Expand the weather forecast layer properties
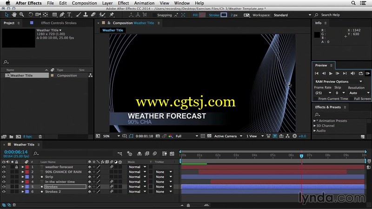Viewport: 372px width, 209px height. point(22,167)
